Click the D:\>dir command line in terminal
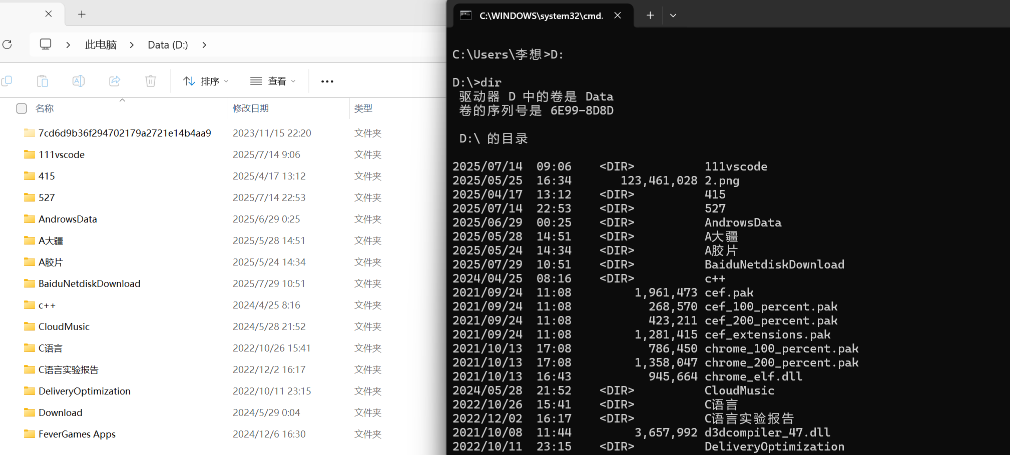 point(477,82)
